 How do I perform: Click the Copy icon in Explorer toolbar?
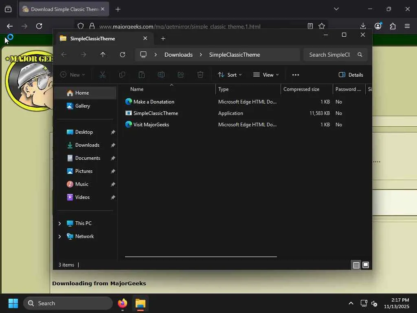[x=122, y=75]
